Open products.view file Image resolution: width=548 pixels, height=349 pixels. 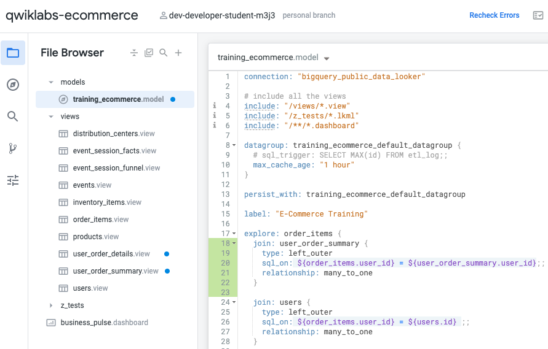pos(96,237)
